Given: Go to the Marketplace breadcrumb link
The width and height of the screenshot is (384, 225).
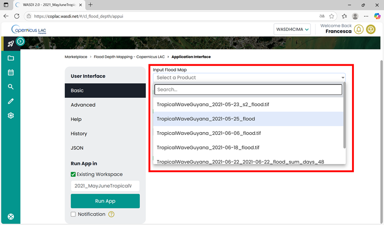Looking at the screenshot, I should (x=76, y=57).
